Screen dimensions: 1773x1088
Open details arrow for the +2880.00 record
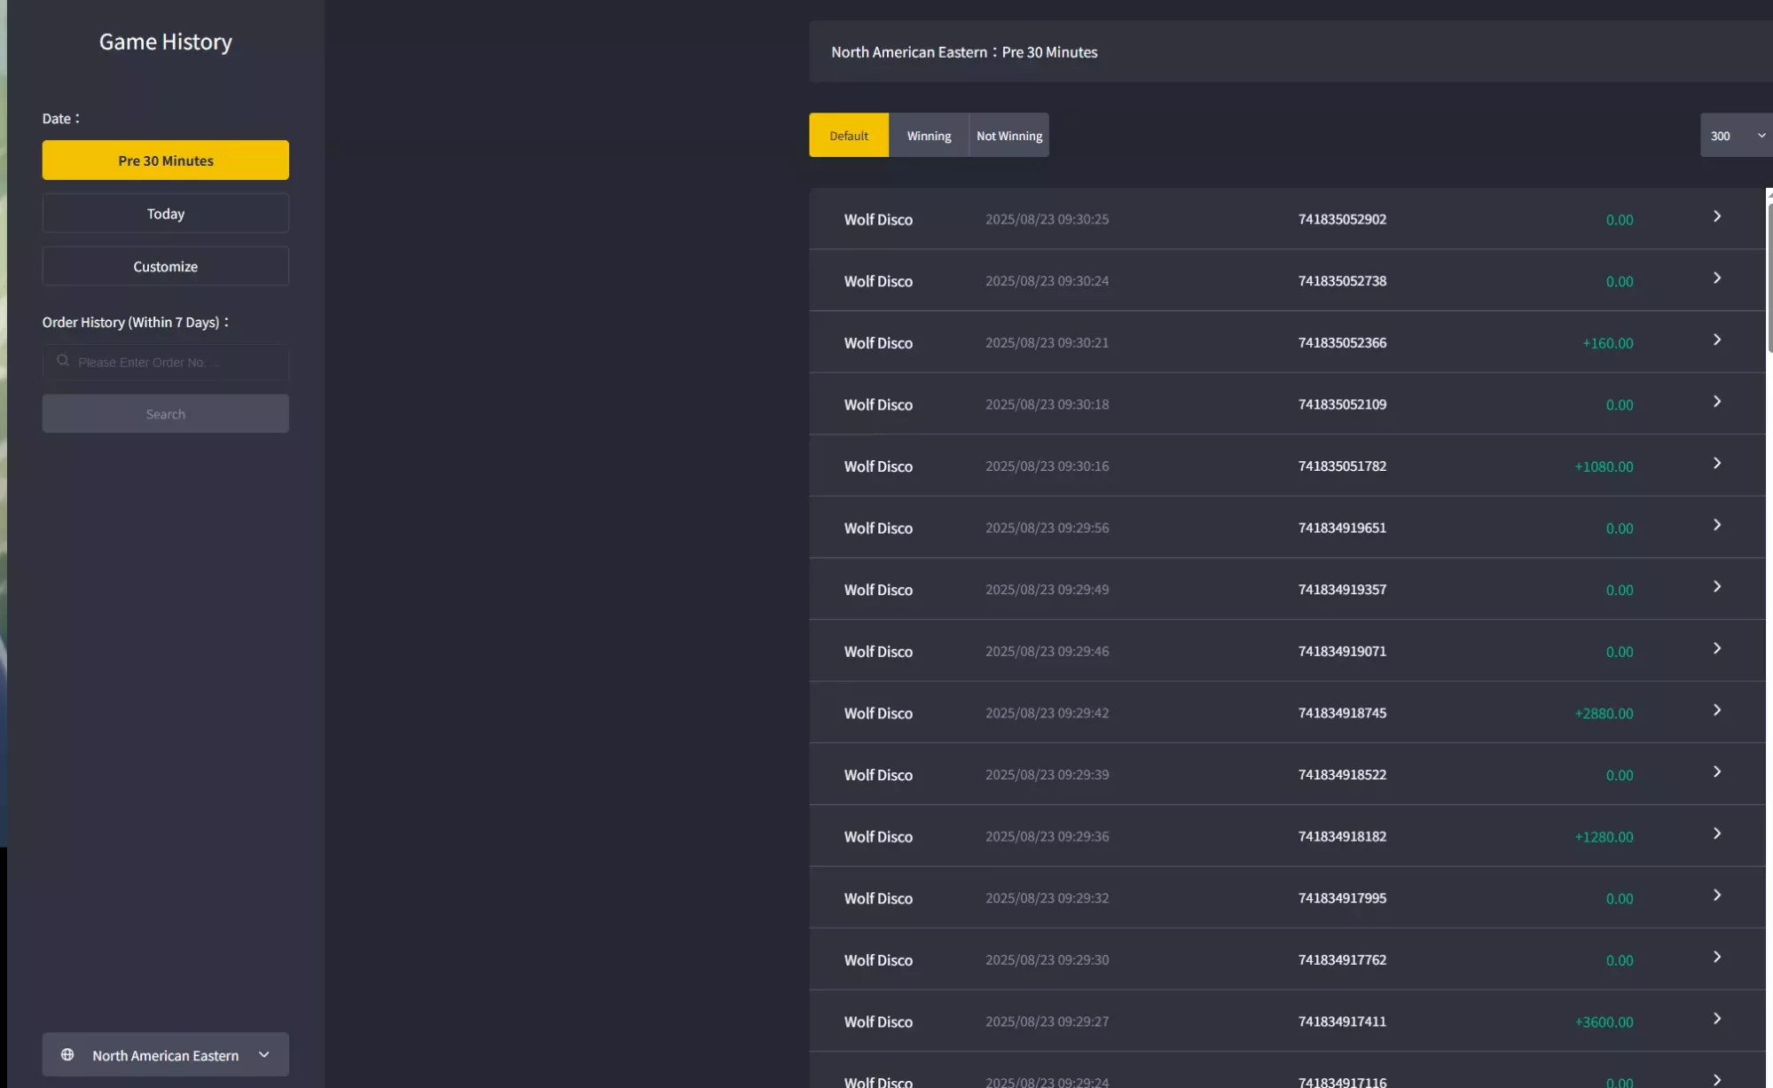pos(1717,710)
